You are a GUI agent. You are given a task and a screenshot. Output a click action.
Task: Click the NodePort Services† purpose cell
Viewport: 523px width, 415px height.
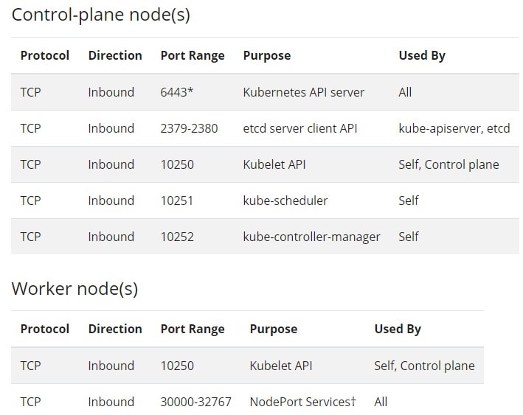tap(302, 402)
